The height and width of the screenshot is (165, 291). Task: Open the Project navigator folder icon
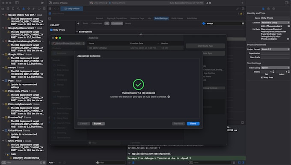3,9
